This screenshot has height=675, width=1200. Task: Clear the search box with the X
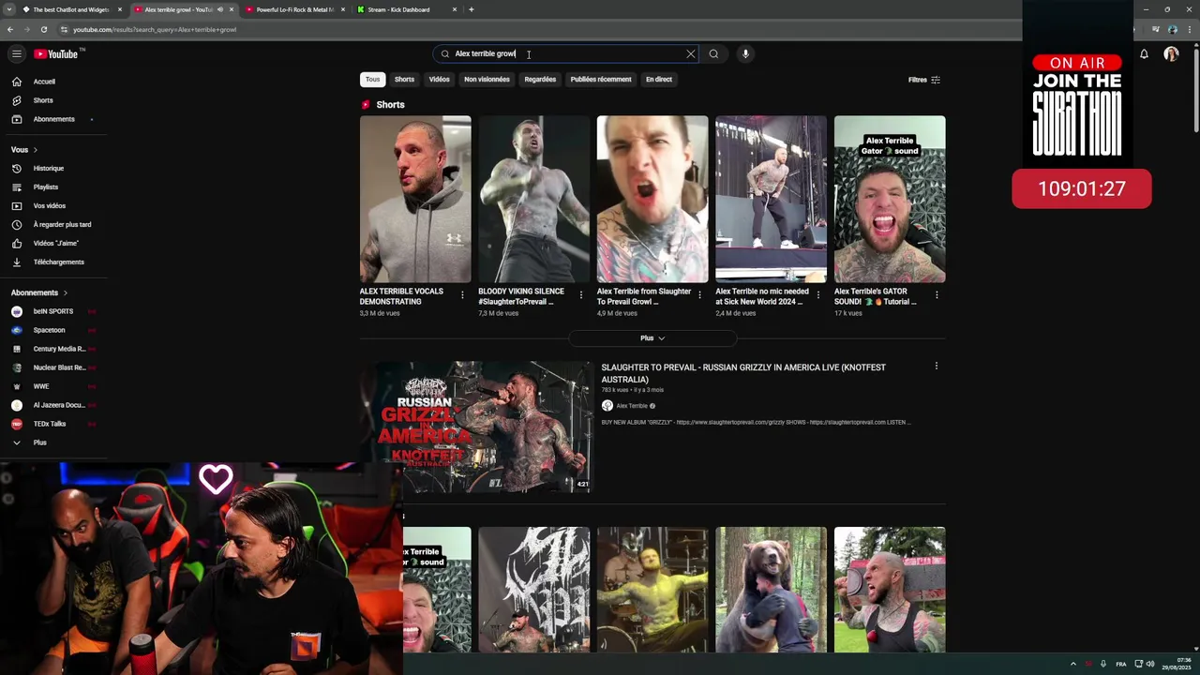(x=691, y=53)
